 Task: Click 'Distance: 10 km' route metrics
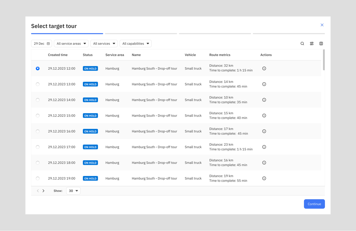(221, 97)
